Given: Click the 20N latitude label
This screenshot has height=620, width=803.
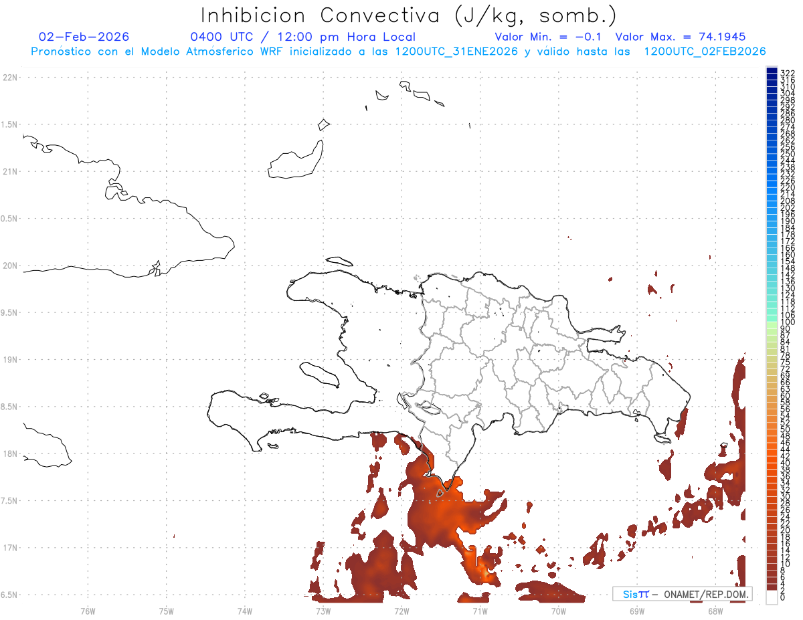Looking at the screenshot, I should click(10, 266).
